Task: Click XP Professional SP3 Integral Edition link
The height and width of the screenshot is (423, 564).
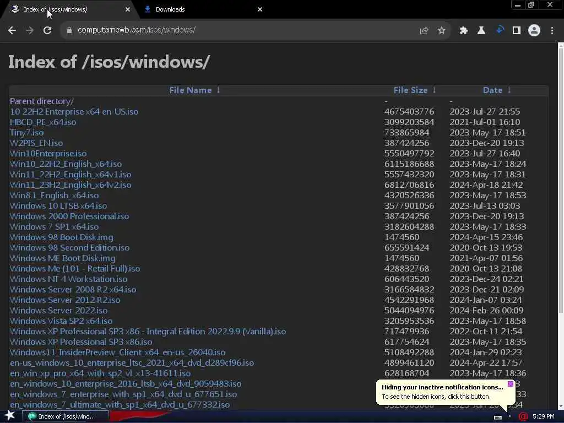Action: (x=148, y=331)
